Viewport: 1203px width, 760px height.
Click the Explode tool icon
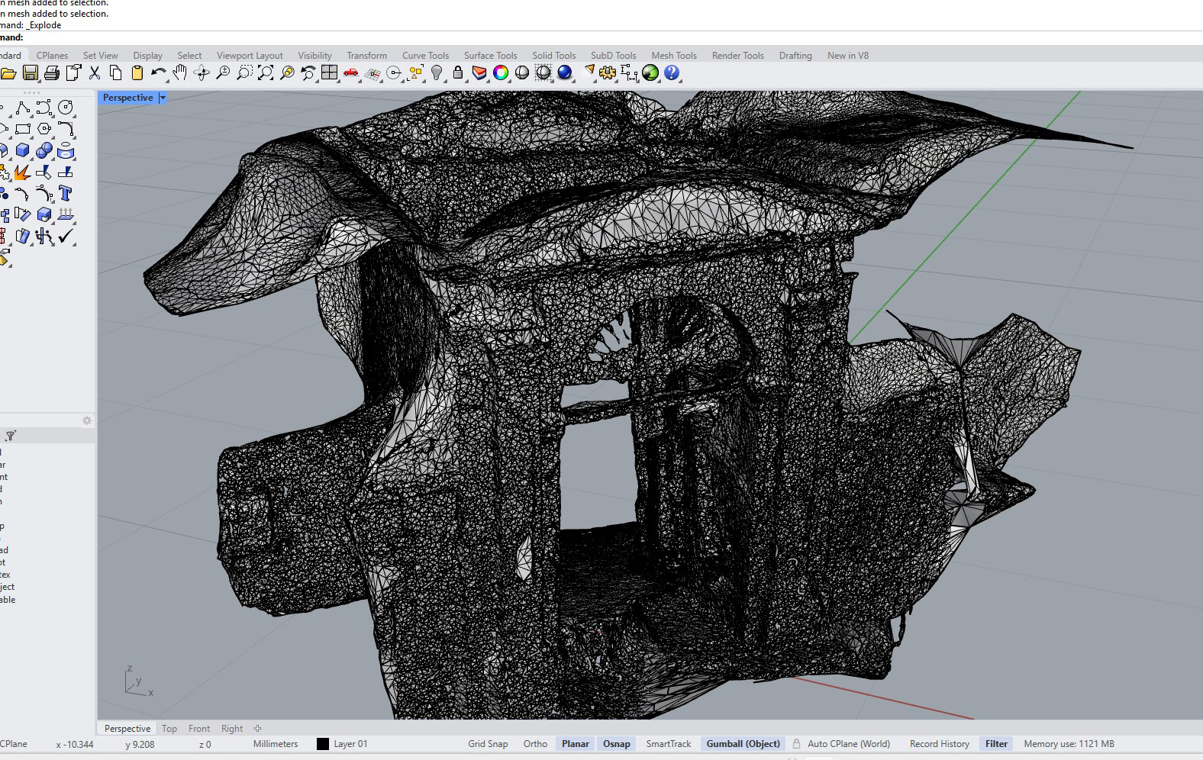tap(22, 172)
